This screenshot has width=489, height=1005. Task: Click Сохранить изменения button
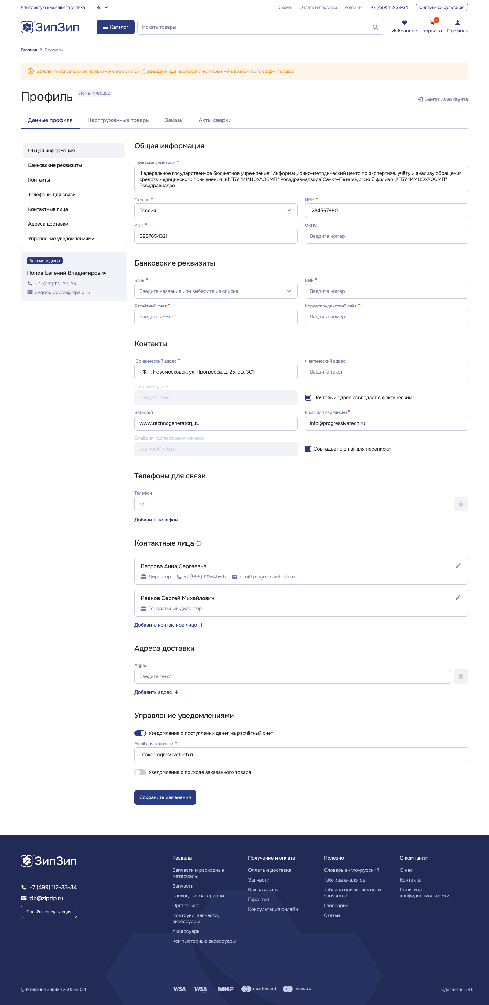click(165, 797)
